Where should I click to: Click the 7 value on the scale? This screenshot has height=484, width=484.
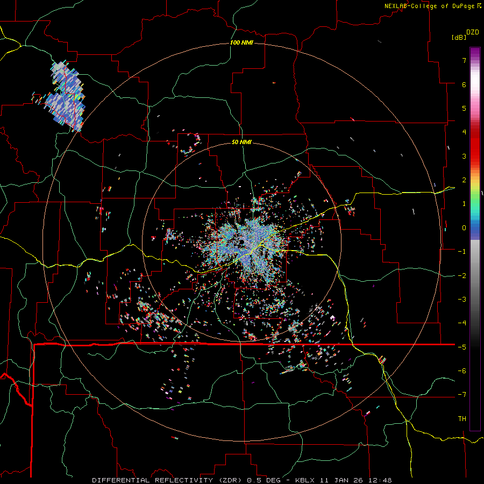click(x=464, y=60)
